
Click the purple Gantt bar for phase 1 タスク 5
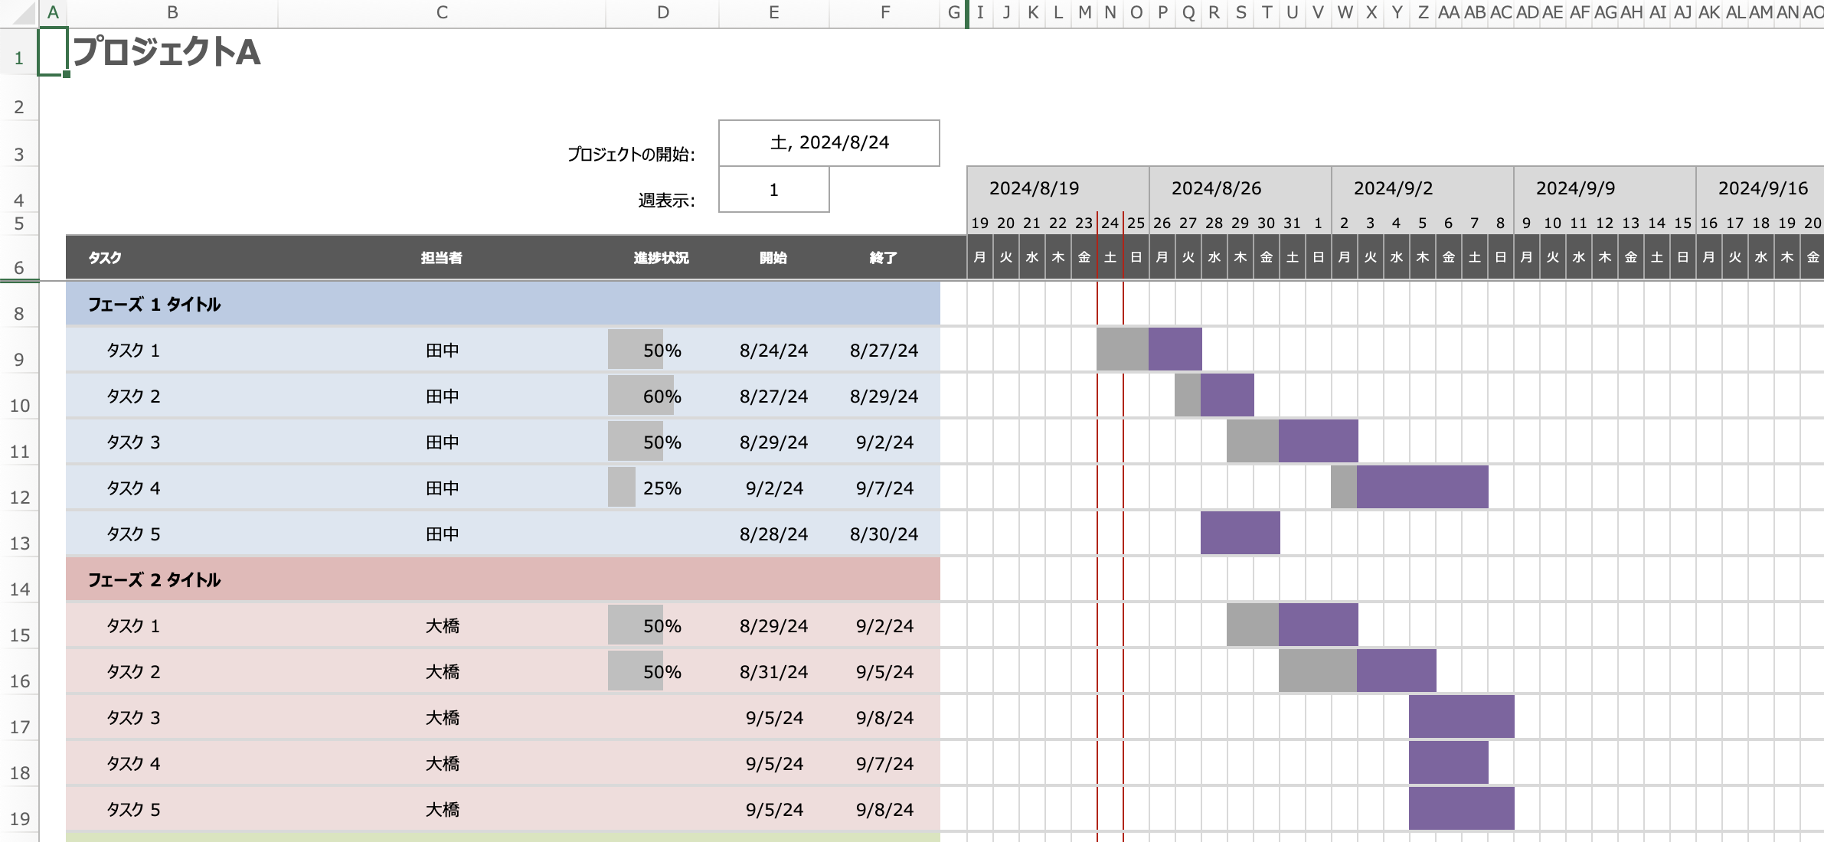point(1240,533)
